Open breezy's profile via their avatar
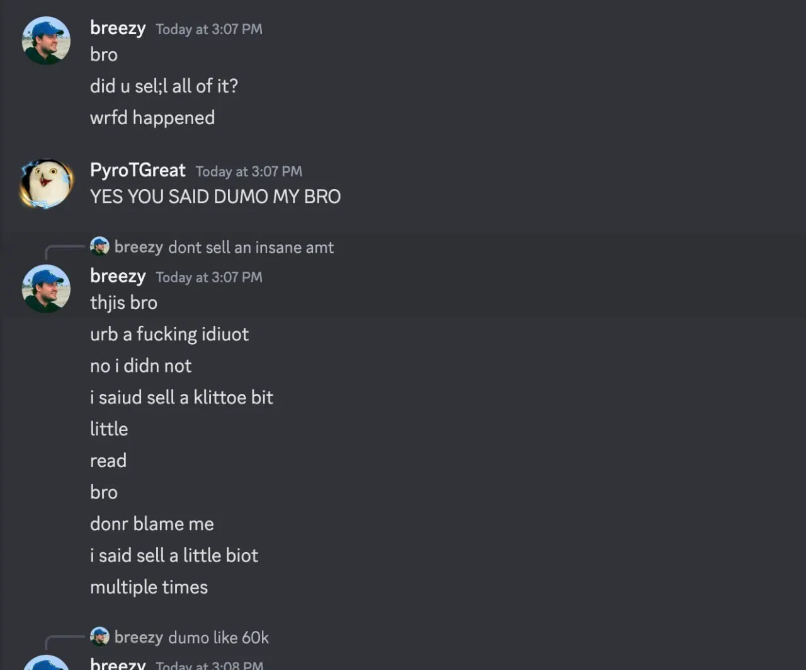 tap(46, 40)
